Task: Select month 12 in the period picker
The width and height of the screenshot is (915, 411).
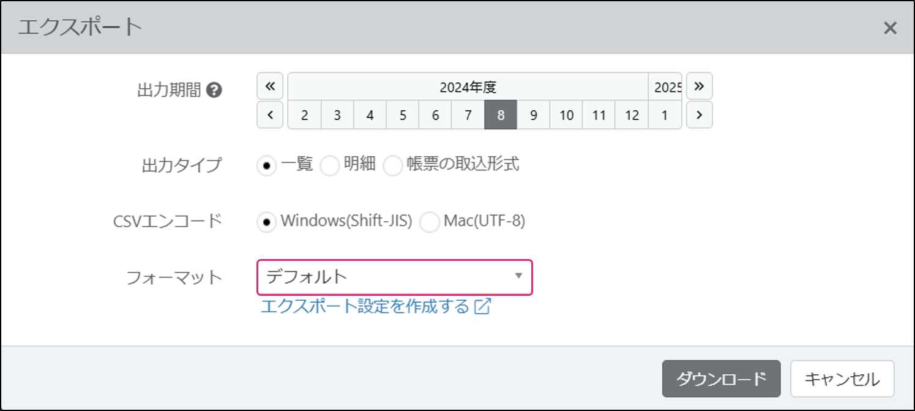Action: [x=632, y=115]
